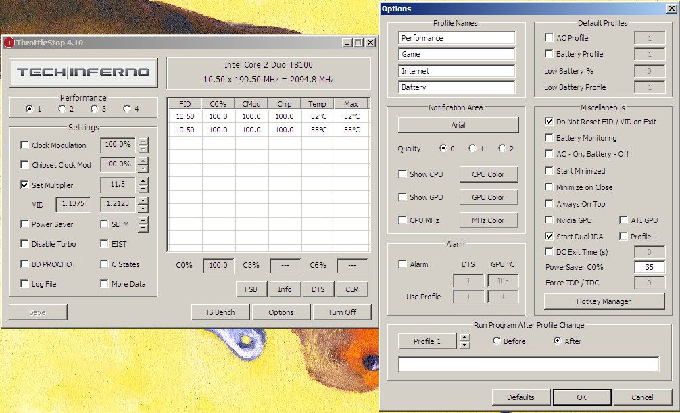680x413 pixels.
Task: Click the FSB button
Action: (251, 289)
